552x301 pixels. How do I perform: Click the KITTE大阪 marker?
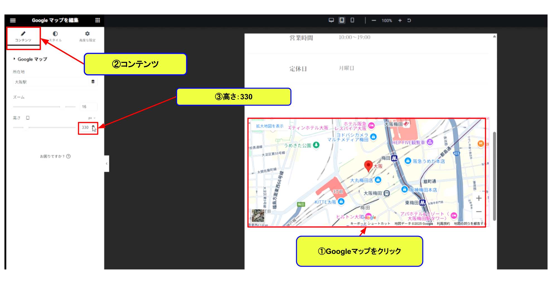tap(341, 202)
